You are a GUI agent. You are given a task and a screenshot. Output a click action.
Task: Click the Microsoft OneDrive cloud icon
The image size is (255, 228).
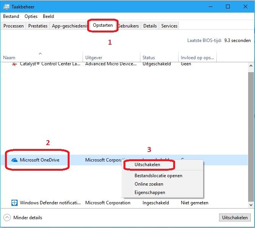point(15,160)
